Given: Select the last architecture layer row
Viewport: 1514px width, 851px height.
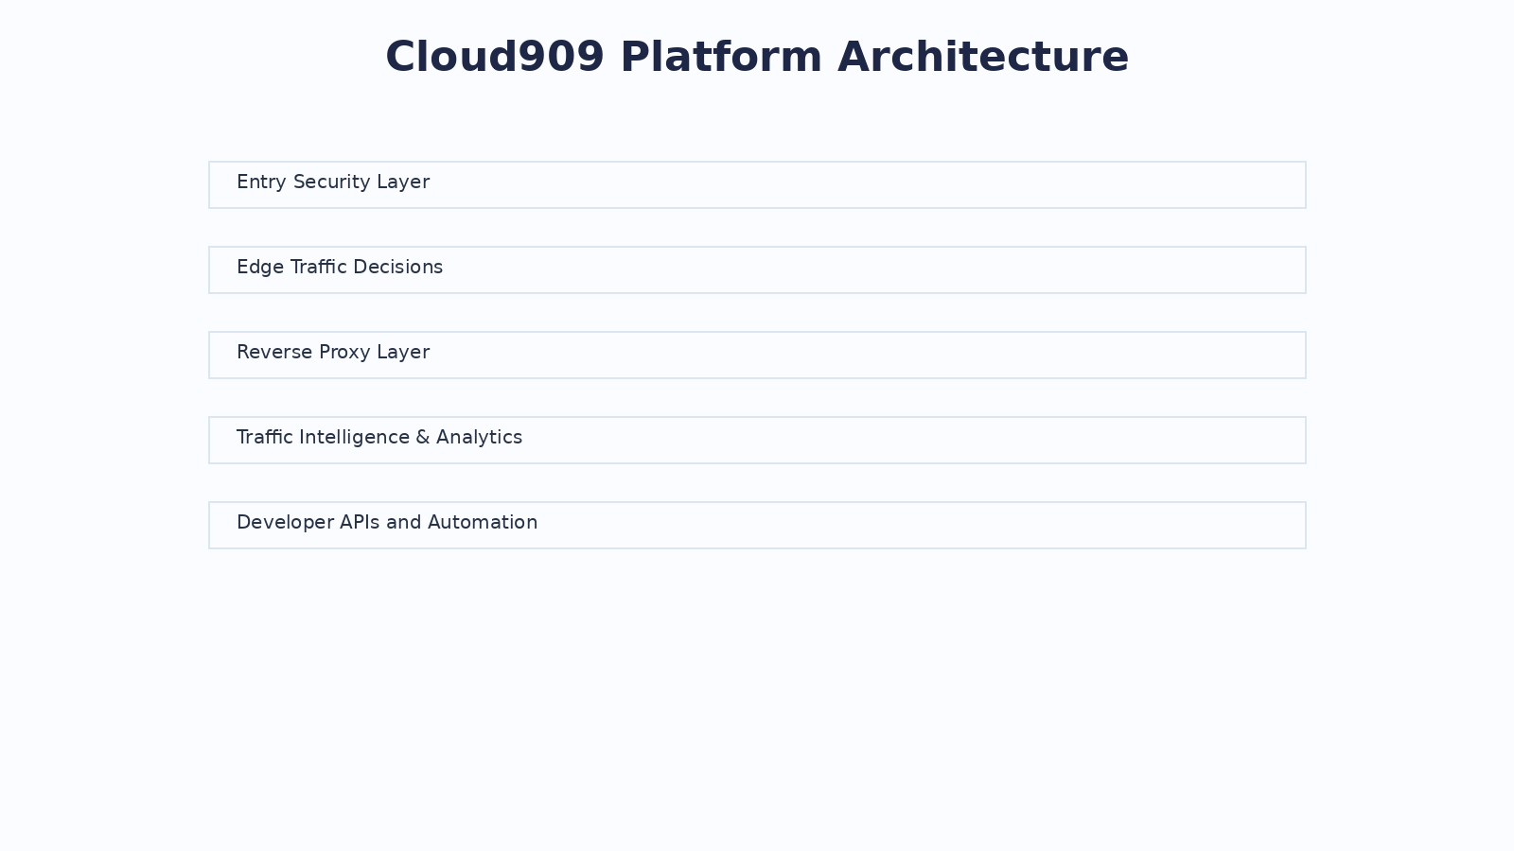Looking at the screenshot, I should point(757,525).
